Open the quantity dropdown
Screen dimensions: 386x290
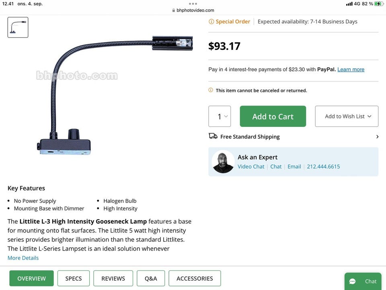(x=220, y=116)
